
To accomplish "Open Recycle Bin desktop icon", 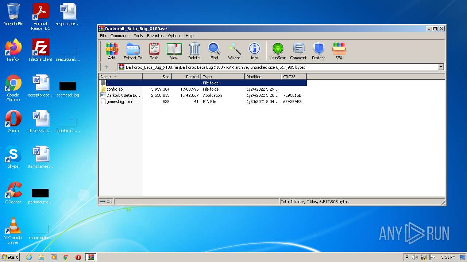I will (13, 15).
